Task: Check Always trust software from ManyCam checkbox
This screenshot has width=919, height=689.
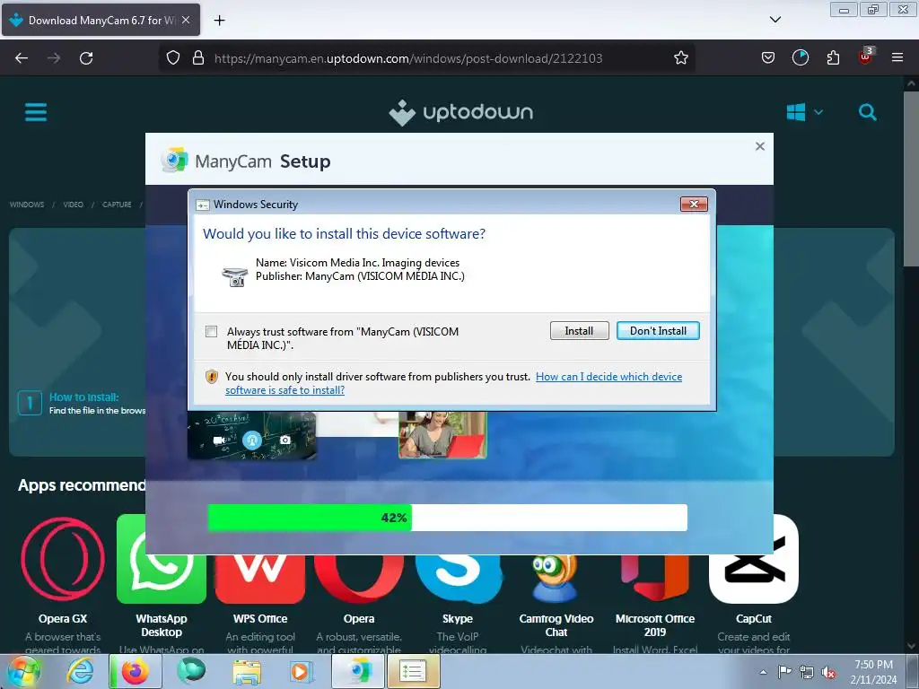Action: click(212, 332)
